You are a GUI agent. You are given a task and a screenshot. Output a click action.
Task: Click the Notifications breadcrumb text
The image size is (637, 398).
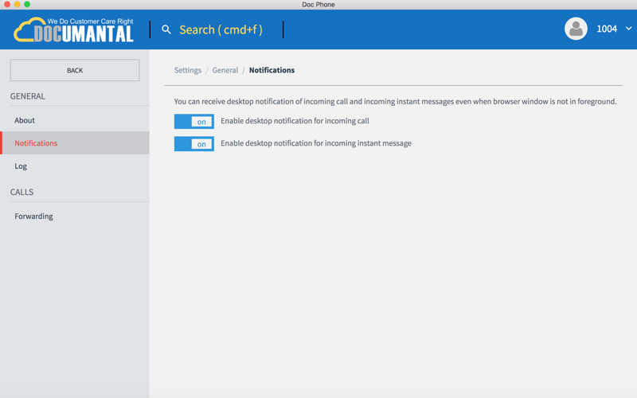(x=272, y=70)
